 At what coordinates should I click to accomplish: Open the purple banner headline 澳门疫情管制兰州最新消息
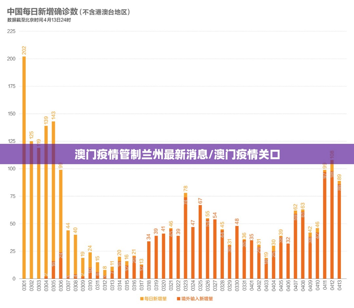(177, 154)
